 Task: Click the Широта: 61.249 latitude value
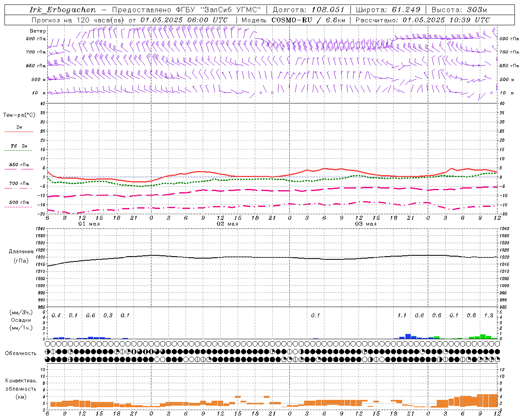point(388,10)
